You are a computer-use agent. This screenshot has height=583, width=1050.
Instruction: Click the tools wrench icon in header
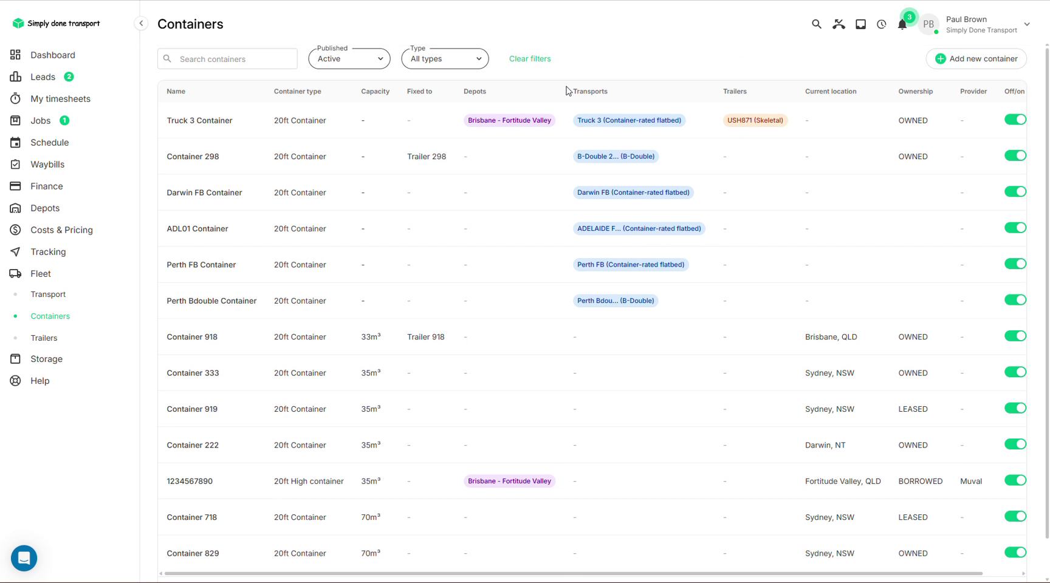point(839,24)
